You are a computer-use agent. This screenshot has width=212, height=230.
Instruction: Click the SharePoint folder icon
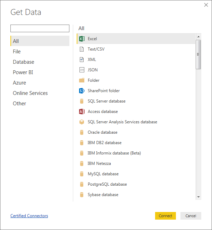pyautogui.click(x=82, y=91)
